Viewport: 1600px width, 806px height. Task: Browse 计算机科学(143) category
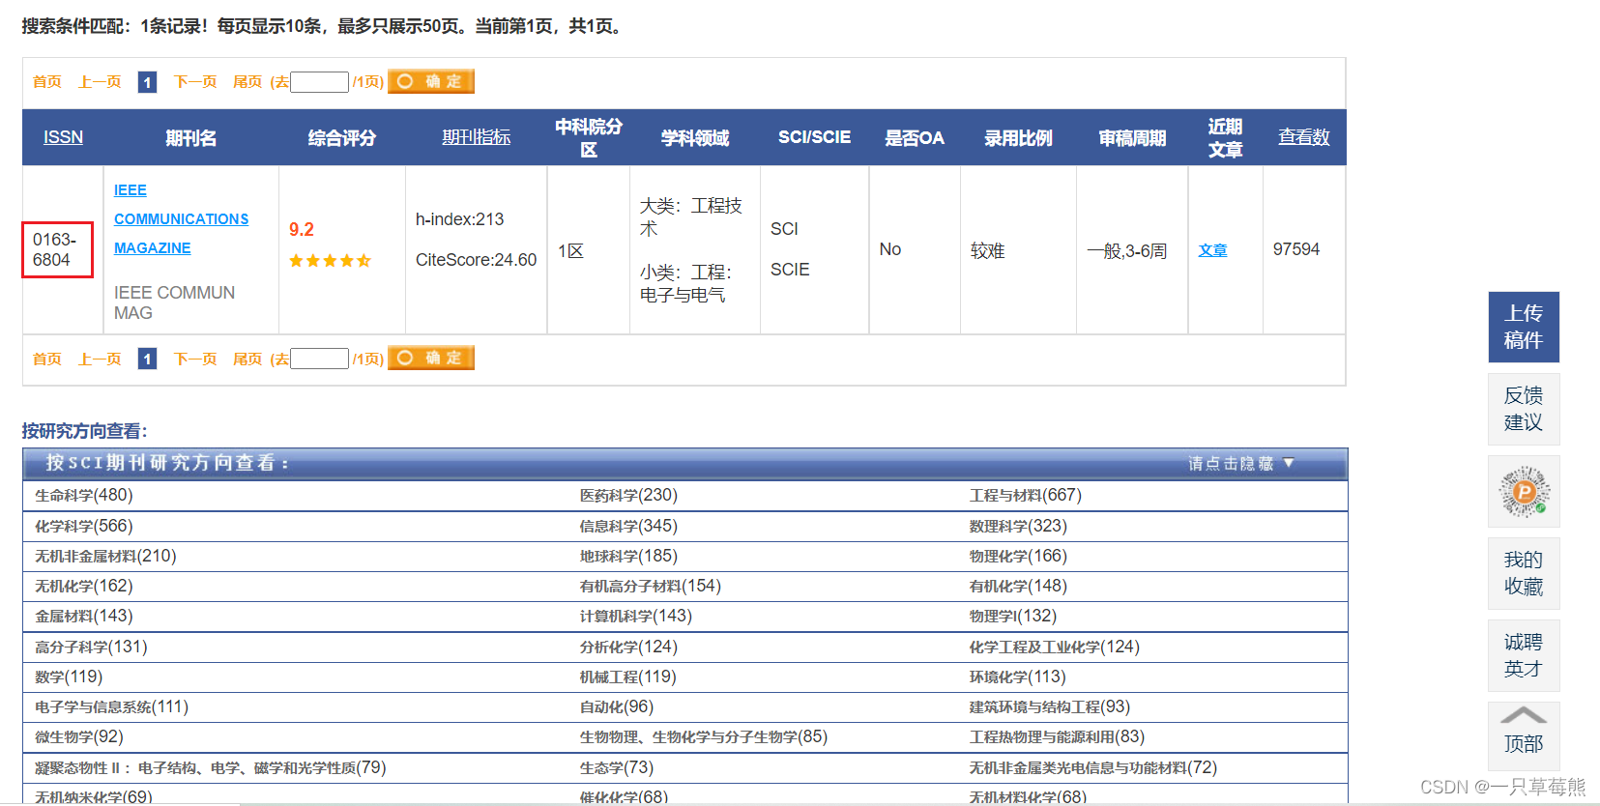(x=636, y=617)
